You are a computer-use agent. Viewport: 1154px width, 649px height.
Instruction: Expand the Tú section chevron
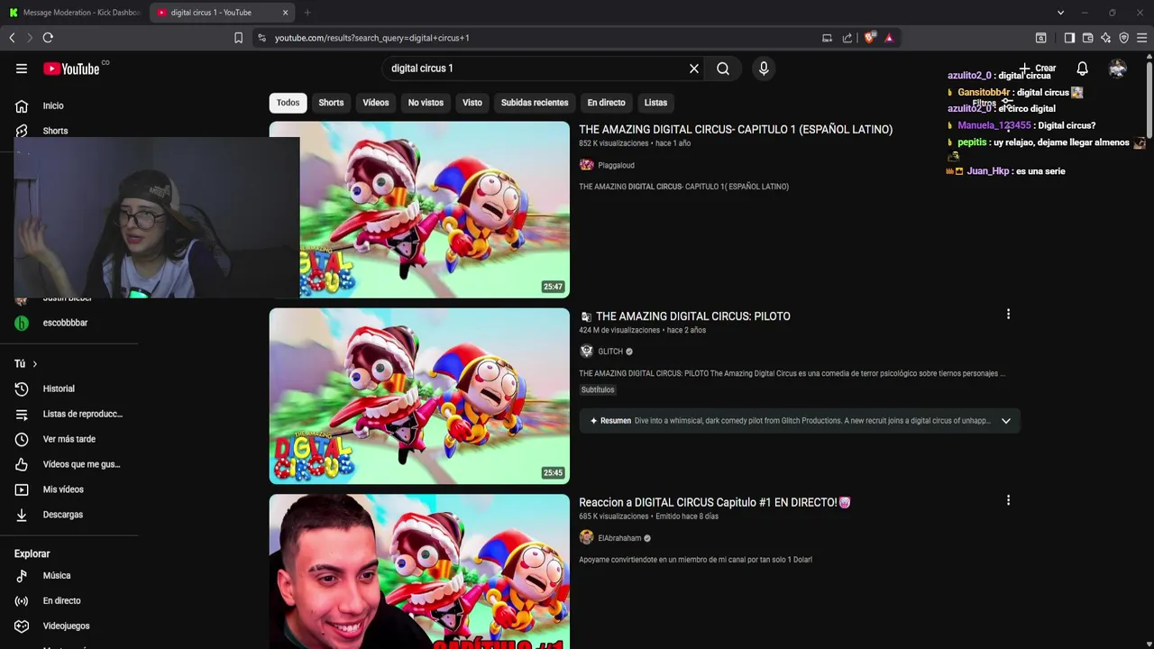[x=34, y=364]
